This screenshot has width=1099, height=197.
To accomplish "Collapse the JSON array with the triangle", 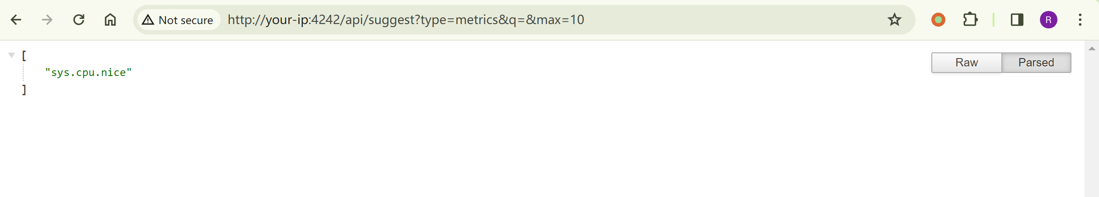I will click(x=12, y=55).
